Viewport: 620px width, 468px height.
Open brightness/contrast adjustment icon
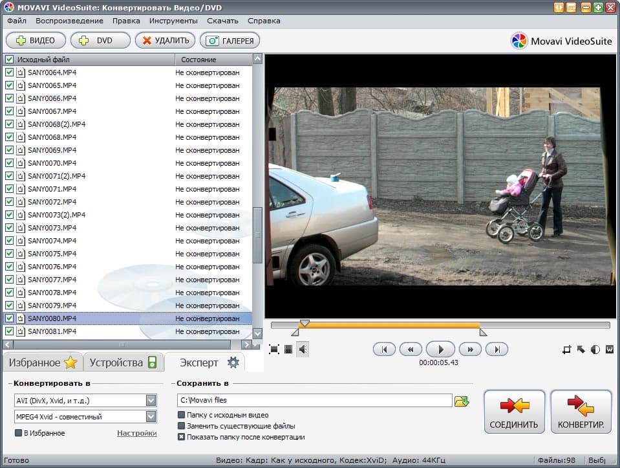pos(595,349)
